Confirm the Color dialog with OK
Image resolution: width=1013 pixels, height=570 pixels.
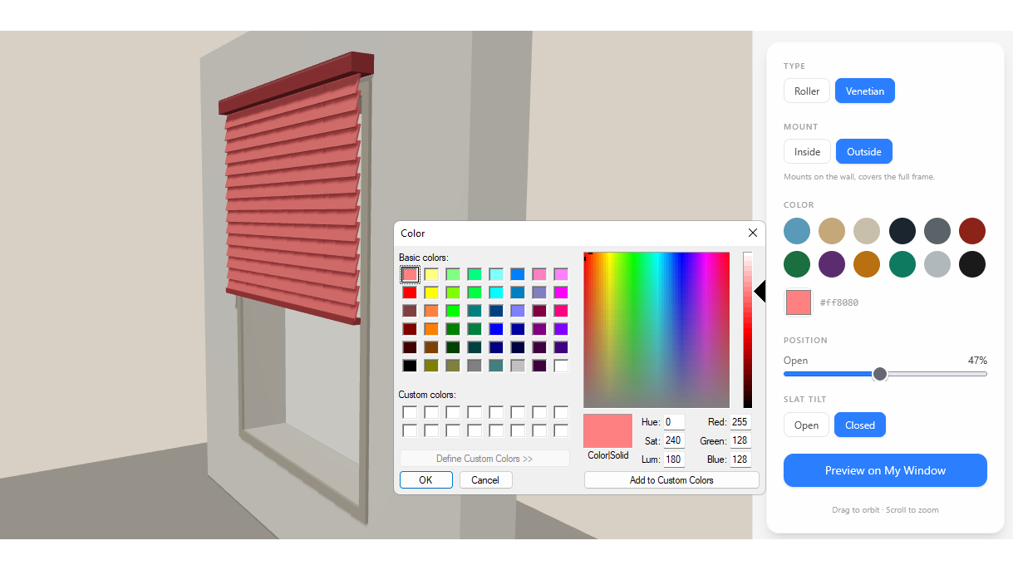[425, 480]
